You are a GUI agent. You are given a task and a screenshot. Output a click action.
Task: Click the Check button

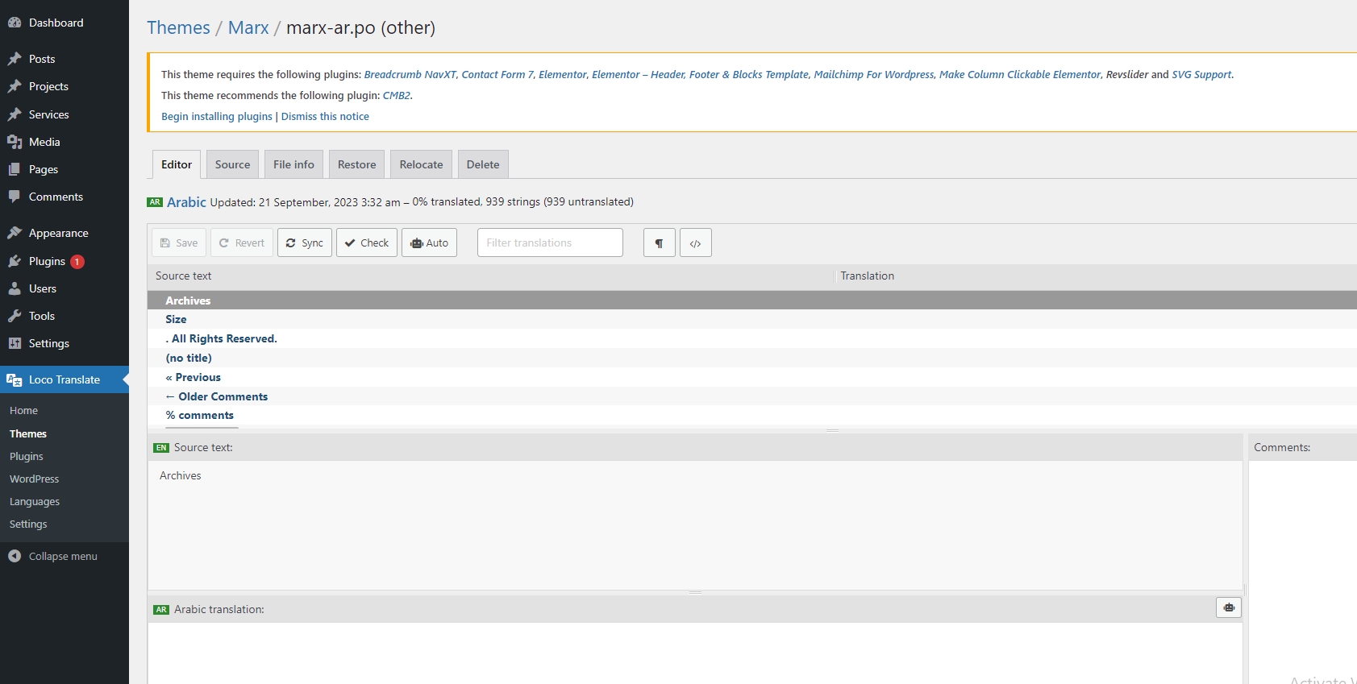pos(367,243)
